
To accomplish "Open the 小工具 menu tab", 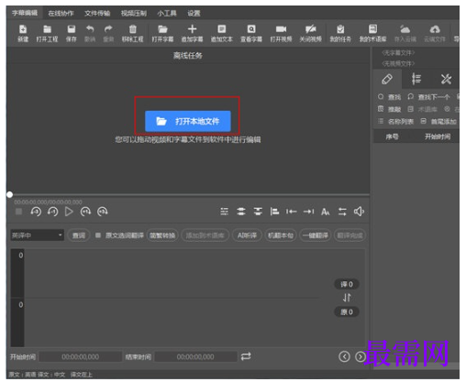I will point(167,13).
